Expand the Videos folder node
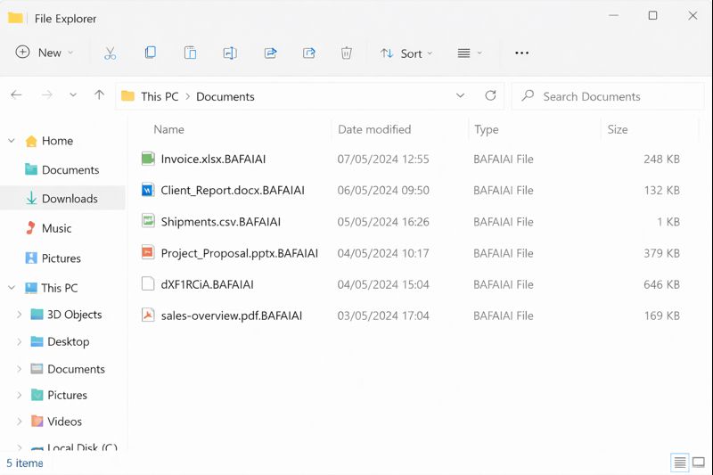The image size is (713, 475). pos(19,422)
